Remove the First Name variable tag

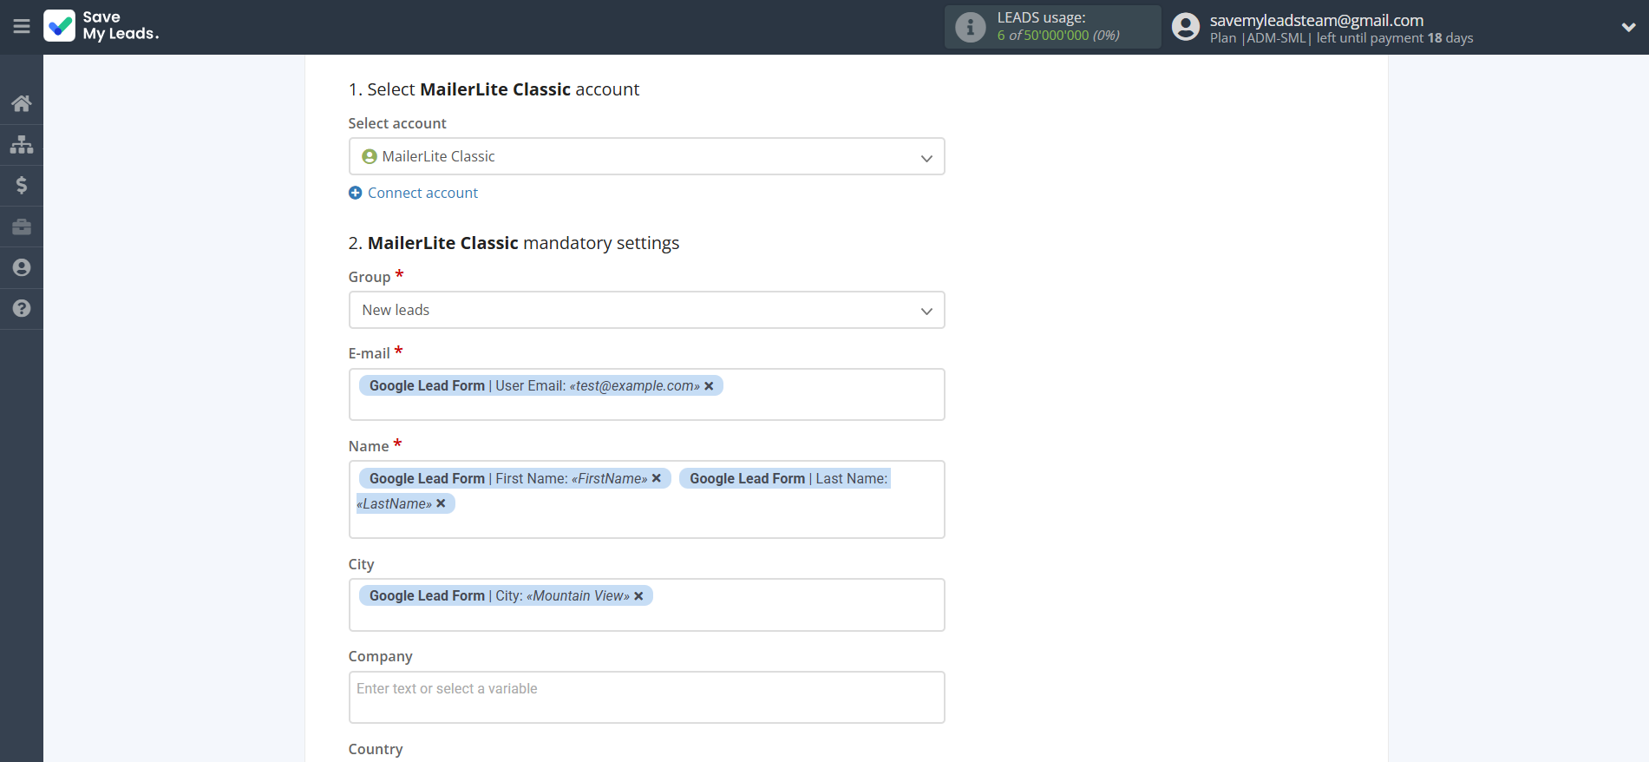tap(657, 478)
